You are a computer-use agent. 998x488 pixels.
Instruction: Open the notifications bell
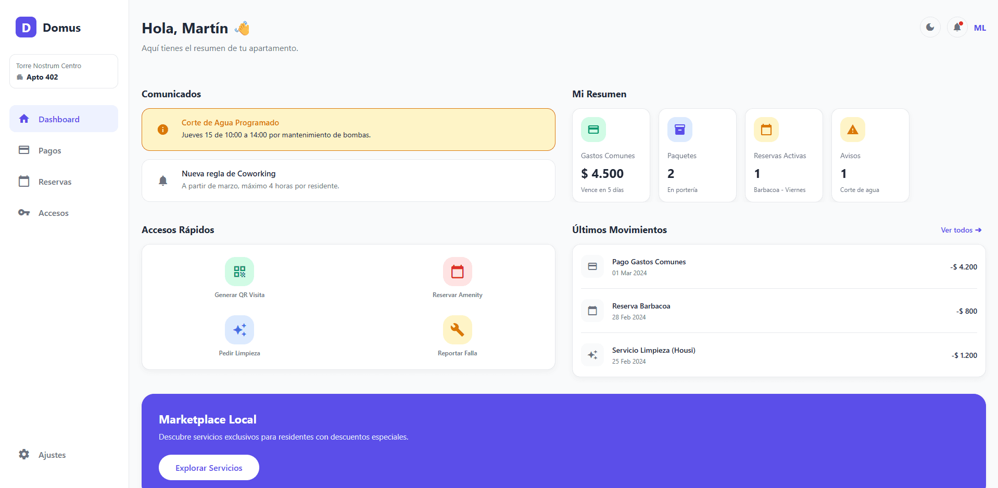click(x=956, y=27)
